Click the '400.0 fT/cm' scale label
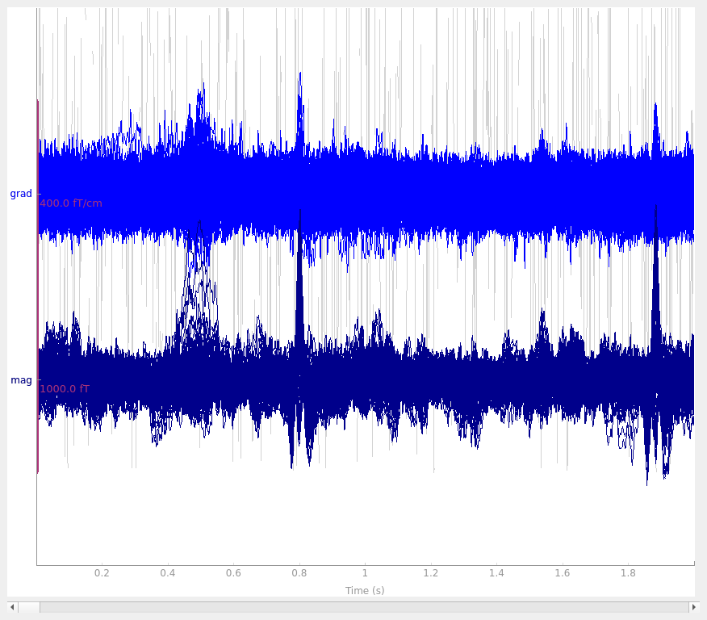The width and height of the screenshot is (707, 620). [x=71, y=203]
